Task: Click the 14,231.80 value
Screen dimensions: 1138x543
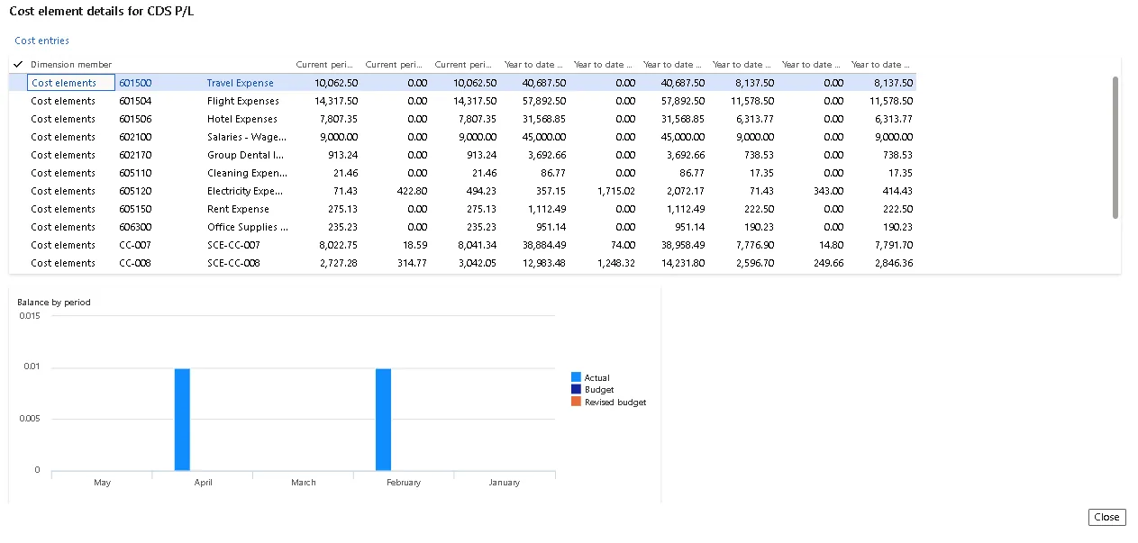Action: pyautogui.click(x=683, y=263)
